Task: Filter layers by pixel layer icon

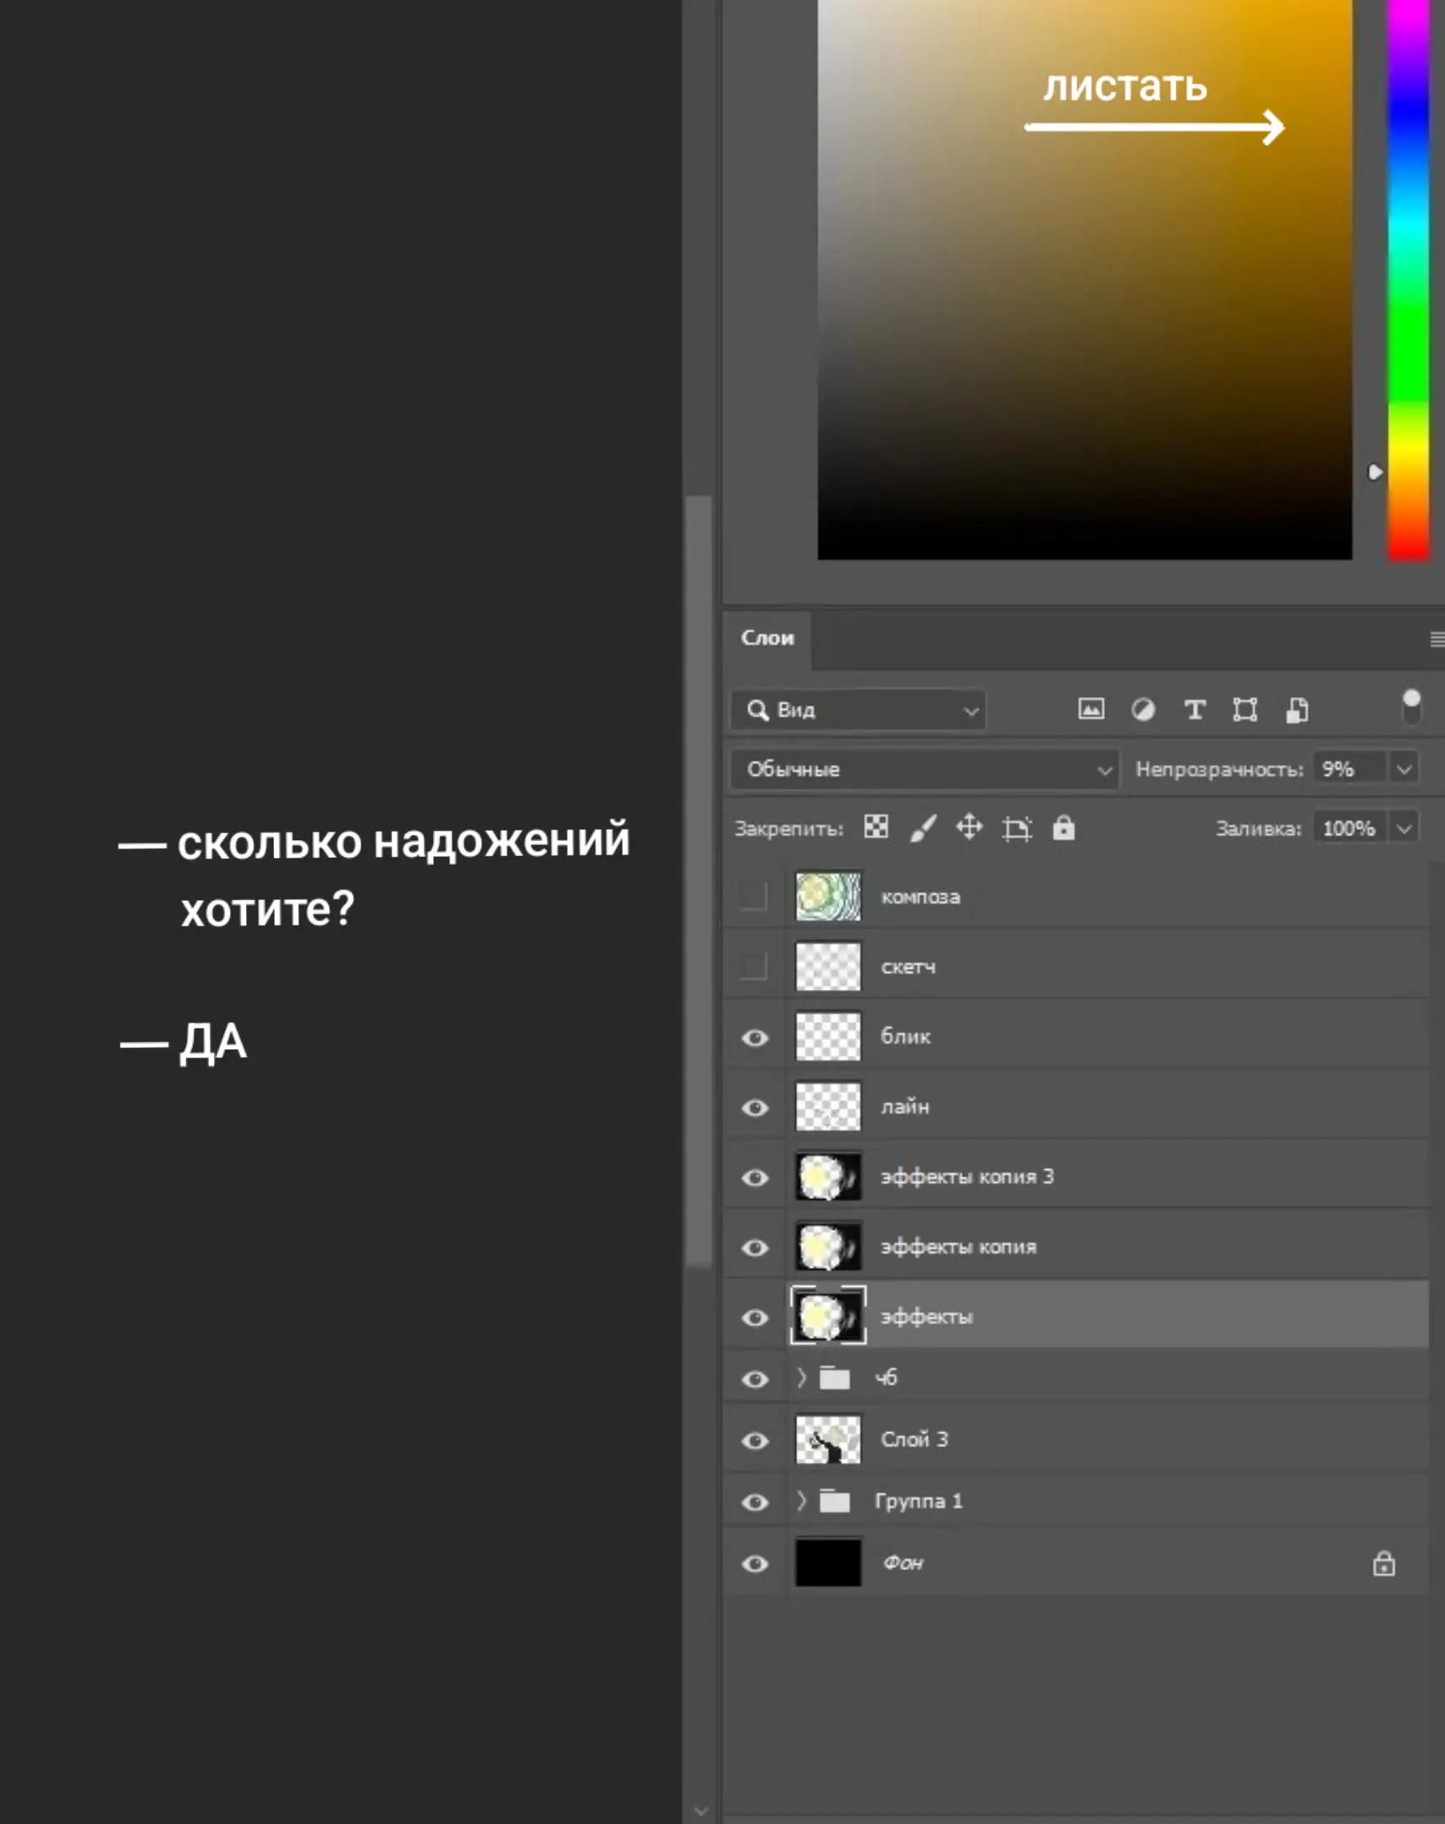Action: coord(1091,709)
